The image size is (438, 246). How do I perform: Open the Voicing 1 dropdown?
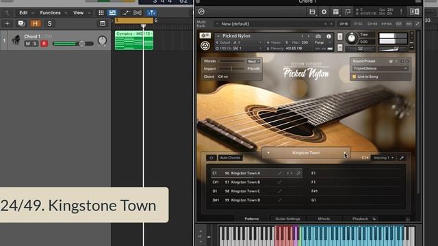tap(383, 158)
